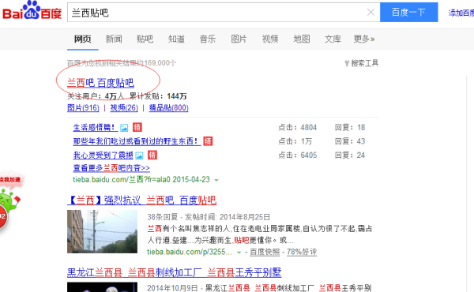Select the 图片 search tab
This screenshot has width=474, height=292.
(x=239, y=39)
